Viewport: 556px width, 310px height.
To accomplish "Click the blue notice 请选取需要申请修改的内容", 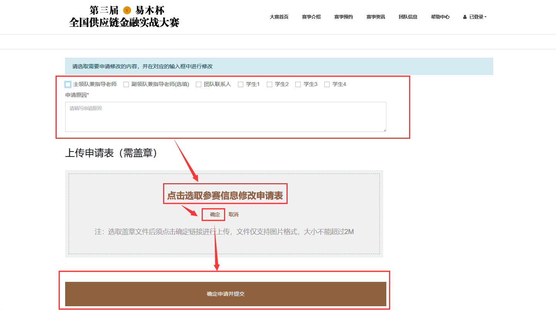I will [279, 66].
